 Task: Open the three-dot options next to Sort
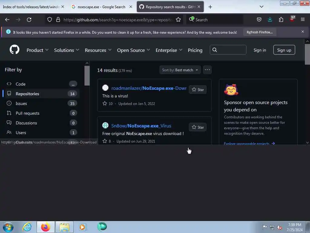pos(207,70)
